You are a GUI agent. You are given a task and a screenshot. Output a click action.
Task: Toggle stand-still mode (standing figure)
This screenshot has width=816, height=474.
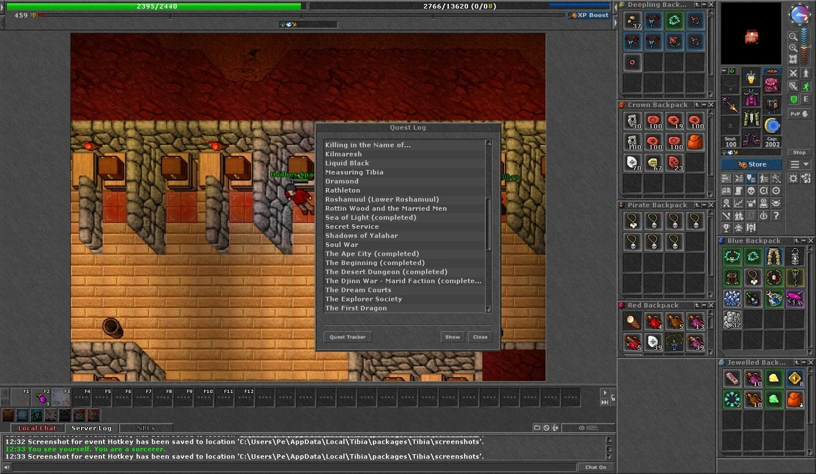pyautogui.click(x=806, y=72)
